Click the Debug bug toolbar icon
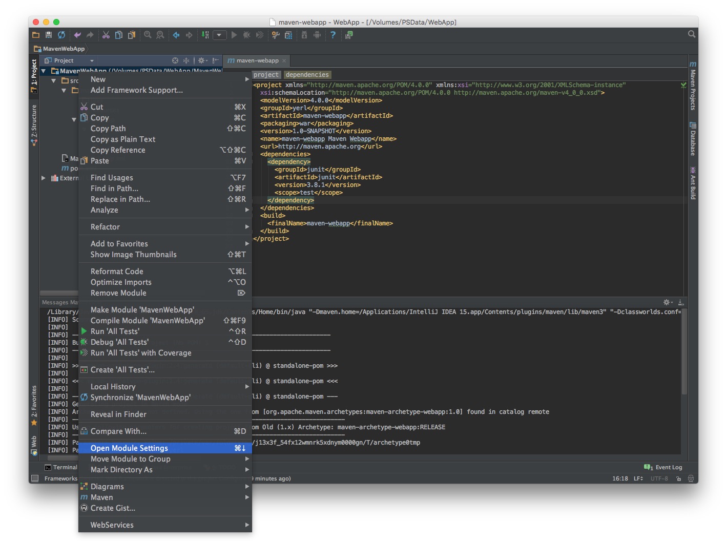Screen dimensions: 727x543 (247, 35)
